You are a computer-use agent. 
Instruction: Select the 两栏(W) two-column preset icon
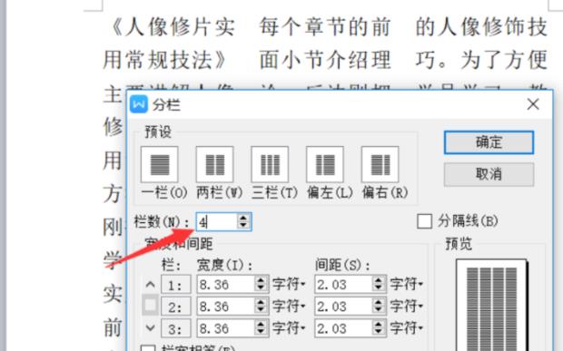click(x=214, y=164)
